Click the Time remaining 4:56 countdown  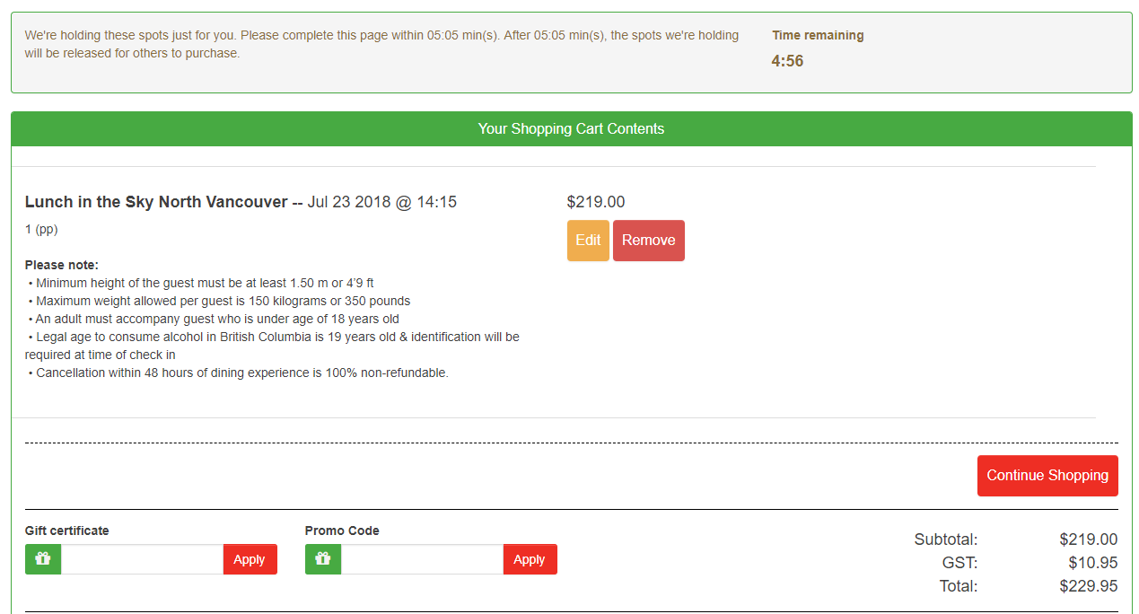click(787, 61)
